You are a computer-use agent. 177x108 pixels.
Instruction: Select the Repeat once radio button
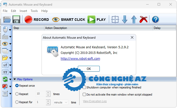[17, 86]
